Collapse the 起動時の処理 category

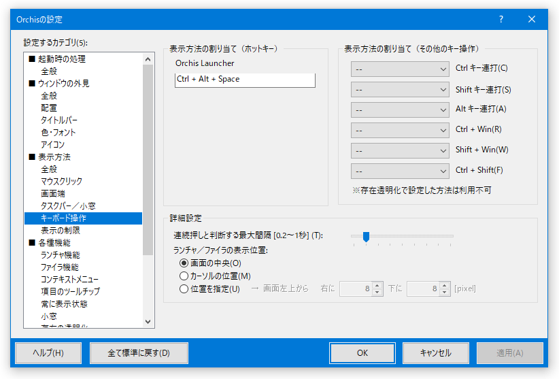pos(32,59)
